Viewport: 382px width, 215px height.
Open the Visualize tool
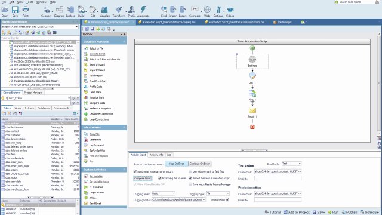[x=104, y=11]
